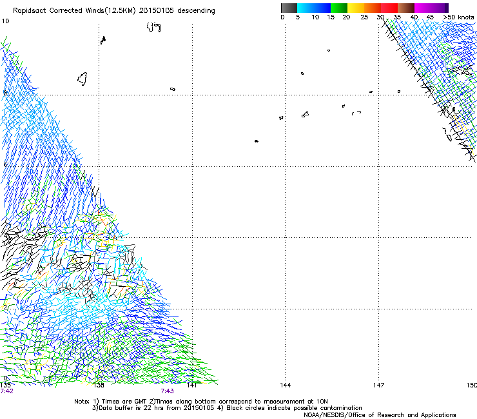
Task: Select the red 30-35 knots legend color block
Action: coord(389,8)
